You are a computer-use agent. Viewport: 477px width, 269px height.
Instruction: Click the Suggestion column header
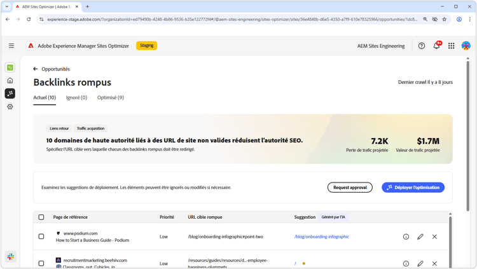[x=305, y=217]
